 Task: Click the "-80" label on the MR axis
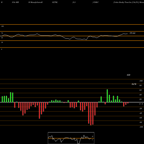[141, 122]
